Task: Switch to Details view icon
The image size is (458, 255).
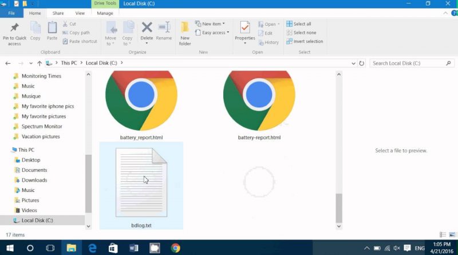Action: (x=443, y=234)
